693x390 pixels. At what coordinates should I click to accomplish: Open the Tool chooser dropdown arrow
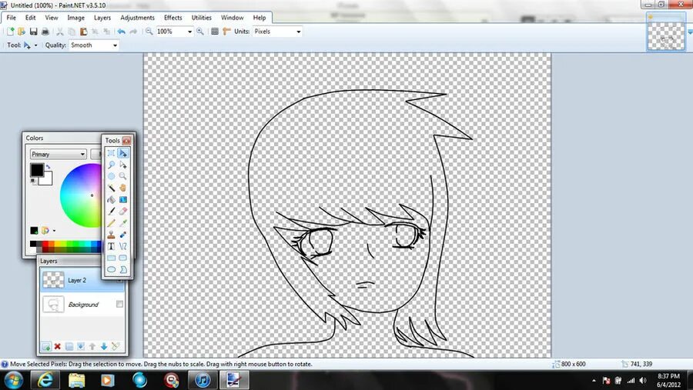(35, 45)
